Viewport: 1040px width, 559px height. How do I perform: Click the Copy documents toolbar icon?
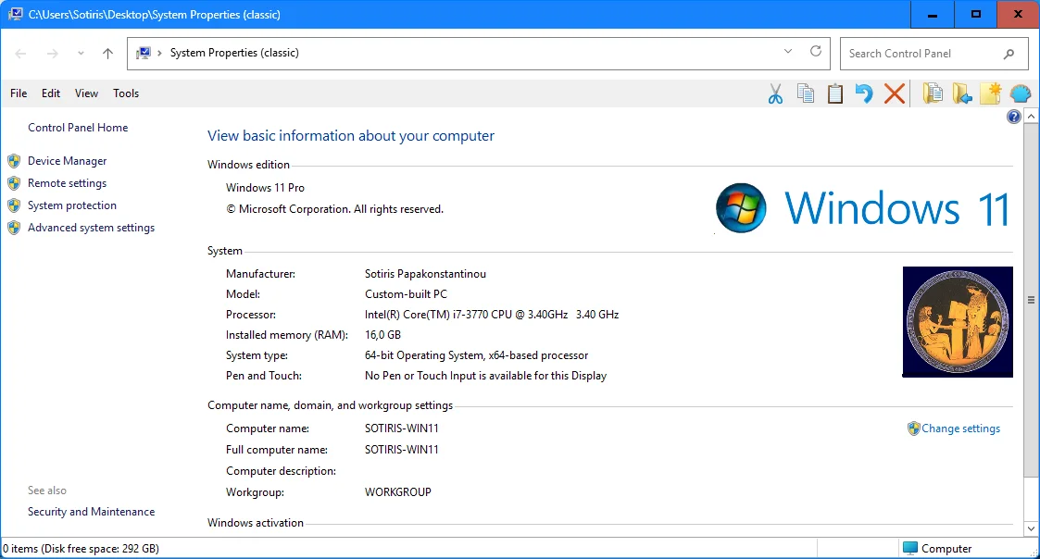(805, 93)
